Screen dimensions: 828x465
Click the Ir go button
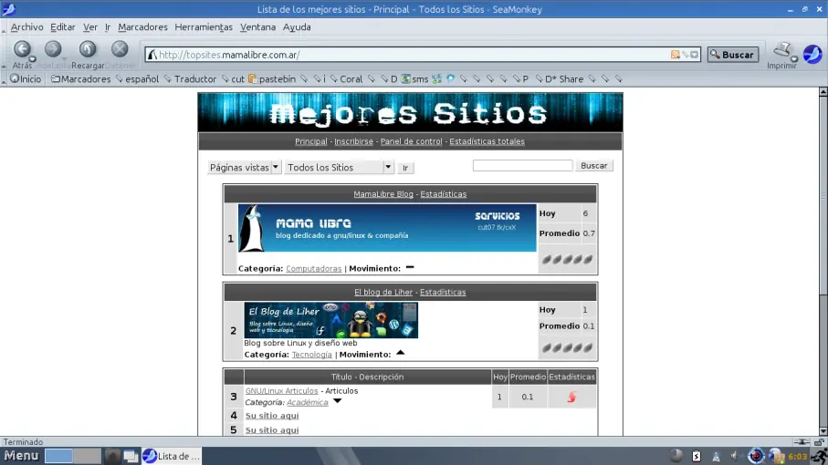[x=405, y=168]
